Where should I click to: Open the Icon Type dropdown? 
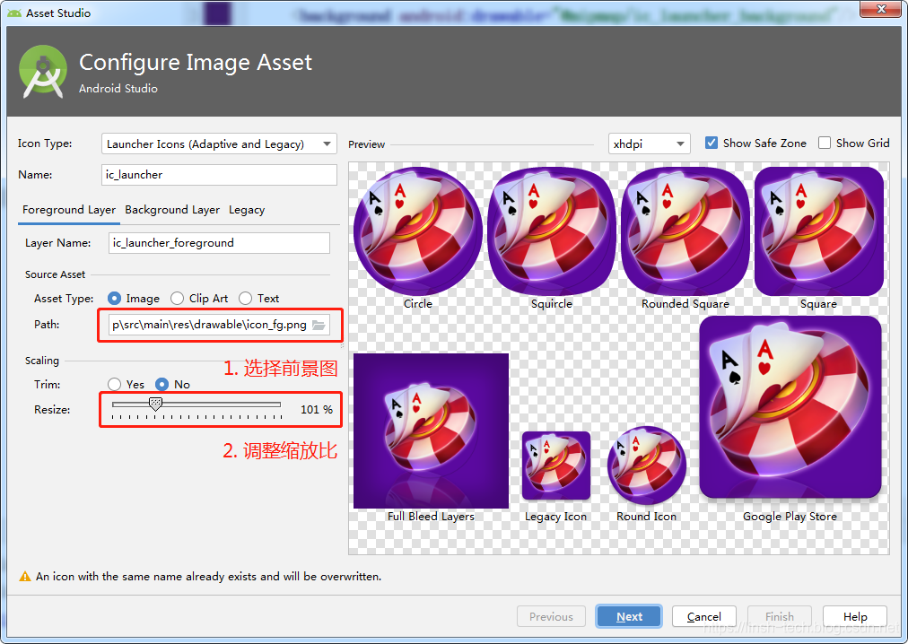click(219, 144)
